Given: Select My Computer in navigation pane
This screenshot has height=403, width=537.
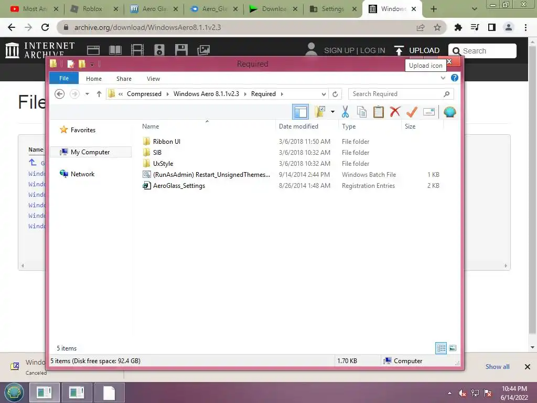Looking at the screenshot, I should (90, 152).
